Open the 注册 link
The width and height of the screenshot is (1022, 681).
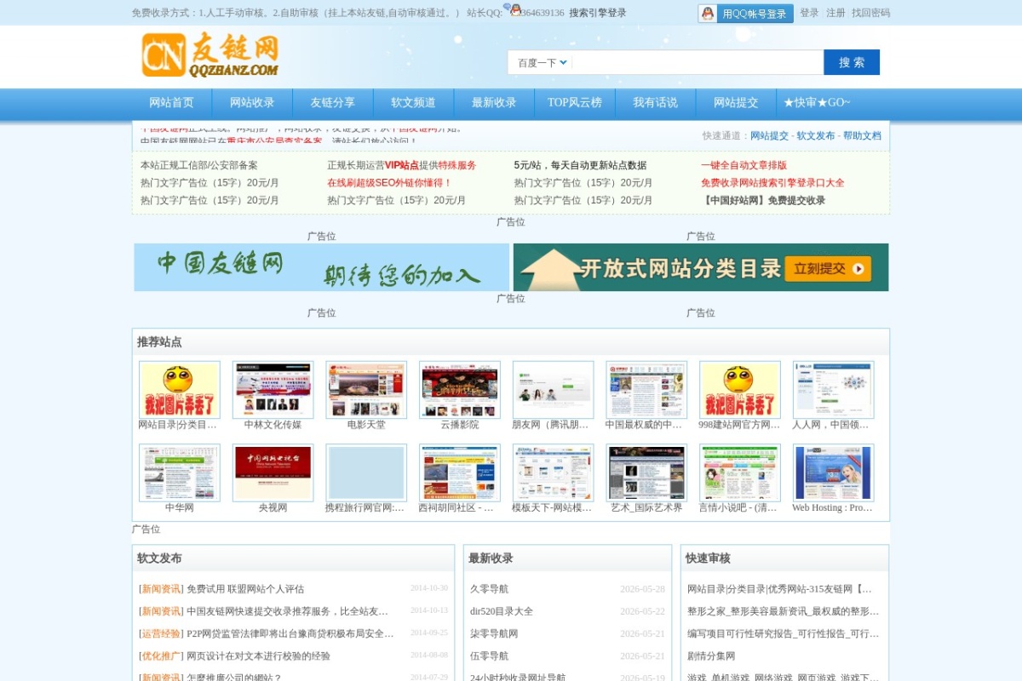pyautogui.click(x=835, y=13)
